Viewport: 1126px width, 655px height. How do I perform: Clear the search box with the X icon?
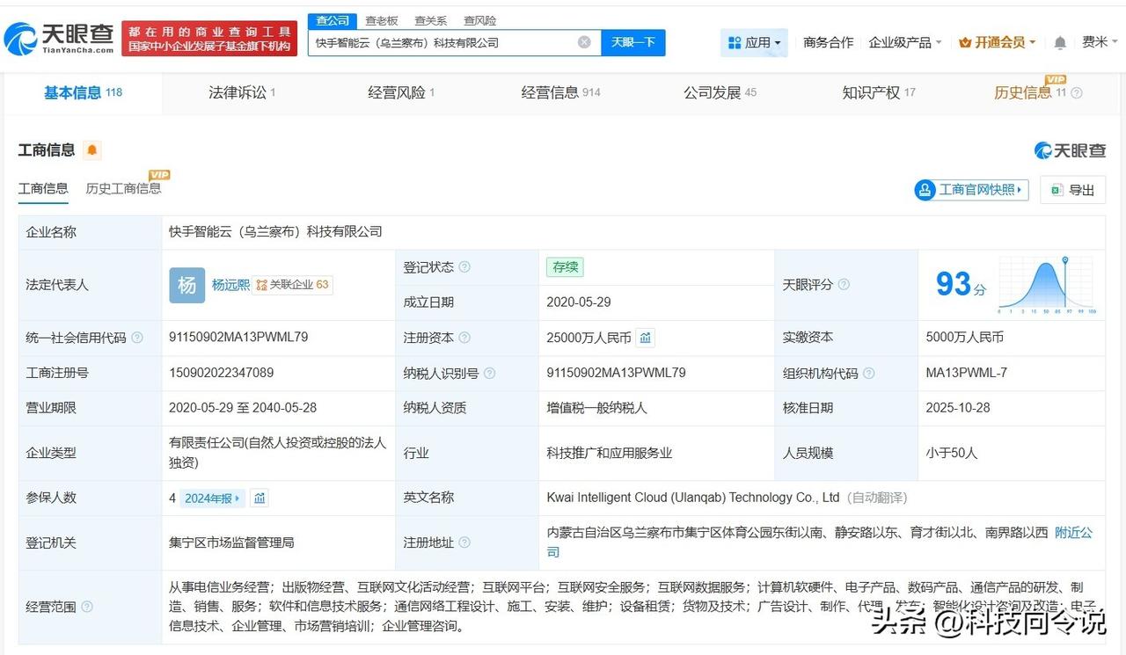pos(584,42)
